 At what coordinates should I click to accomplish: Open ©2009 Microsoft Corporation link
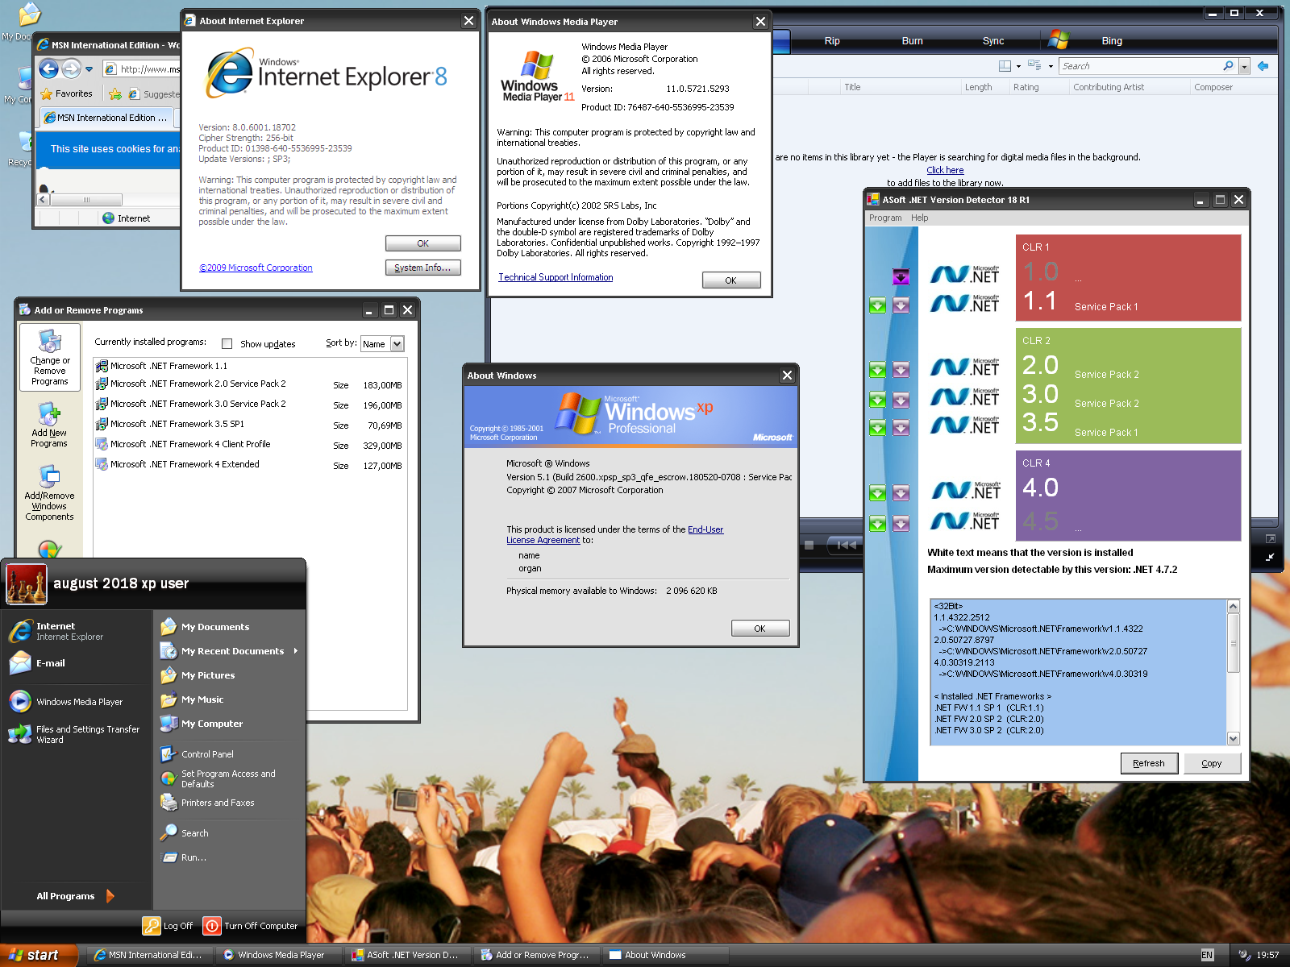(256, 268)
